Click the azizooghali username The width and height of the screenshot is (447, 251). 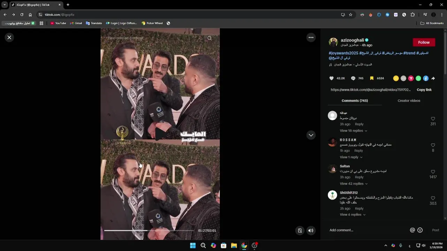tap(352, 40)
